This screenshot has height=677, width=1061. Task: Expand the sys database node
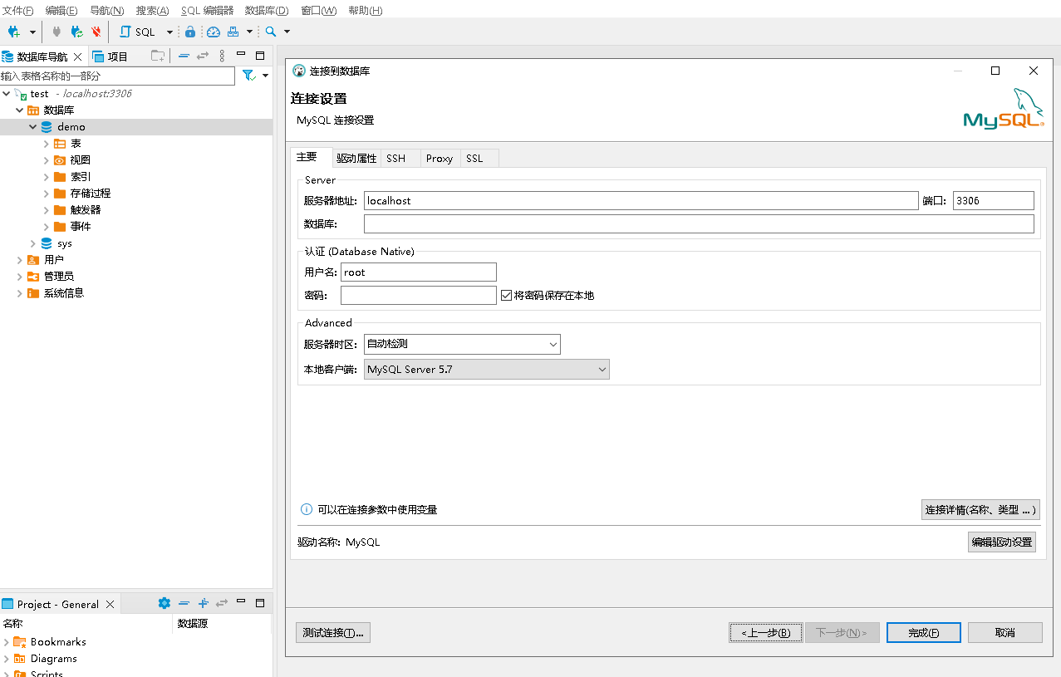tap(33, 243)
